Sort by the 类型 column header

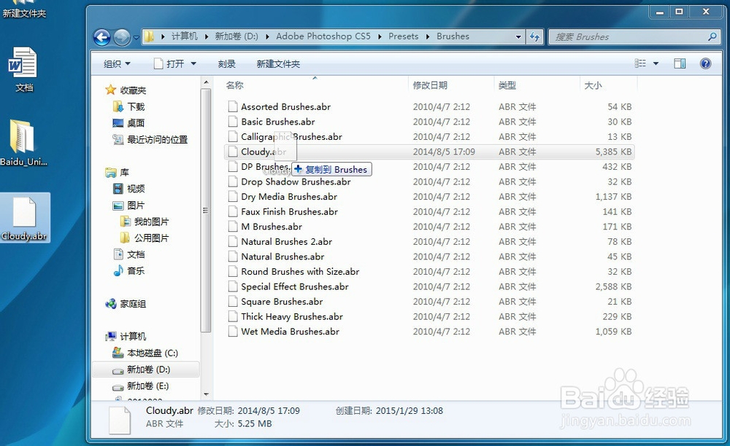click(507, 85)
